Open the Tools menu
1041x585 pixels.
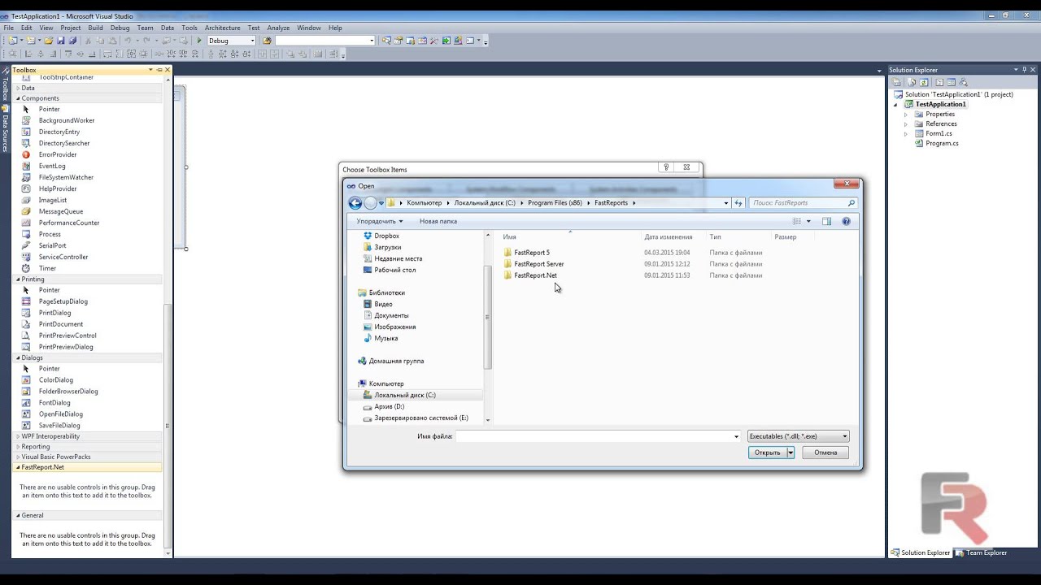(x=189, y=28)
